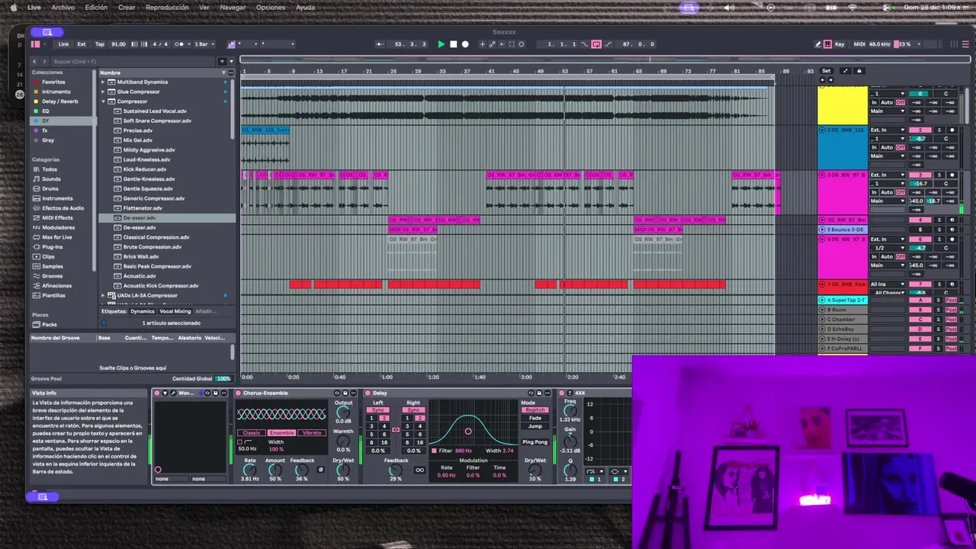
Task: Toggle Key Map Mode
Action: coord(840,43)
